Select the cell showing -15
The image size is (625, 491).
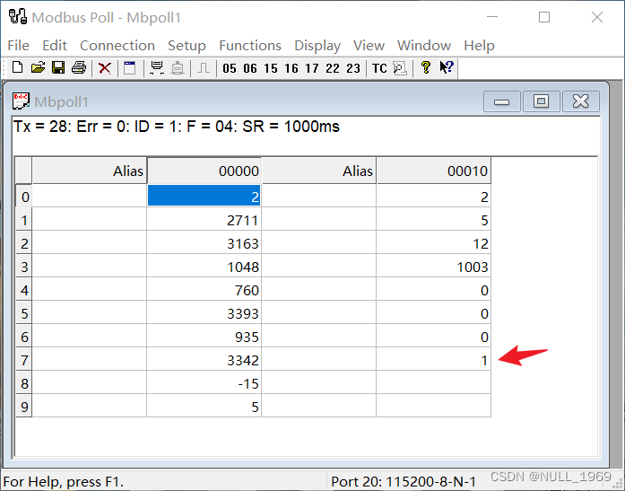[x=204, y=382]
